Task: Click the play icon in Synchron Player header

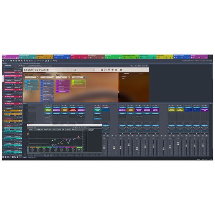Action: coord(102,70)
